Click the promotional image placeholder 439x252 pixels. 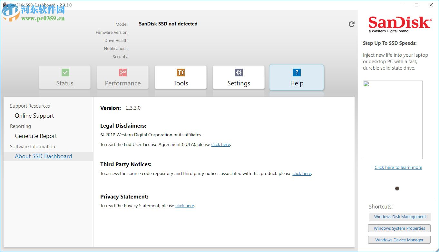click(x=393, y=120)
